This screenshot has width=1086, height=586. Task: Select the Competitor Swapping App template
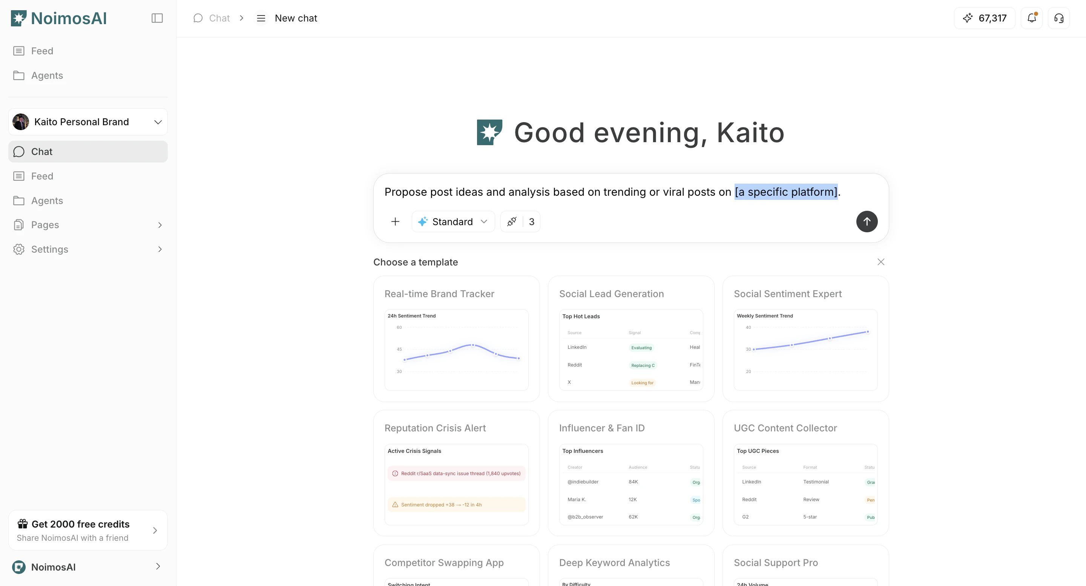tap(456, 565)
